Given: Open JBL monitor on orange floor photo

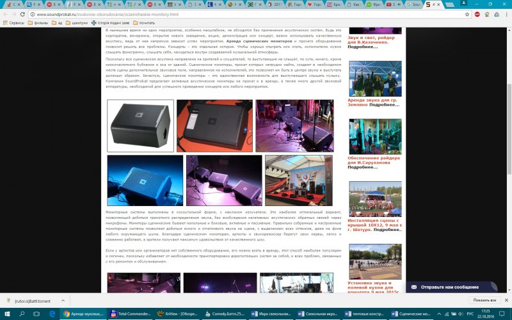Looking at the screenshot, I should coord(214,125).
